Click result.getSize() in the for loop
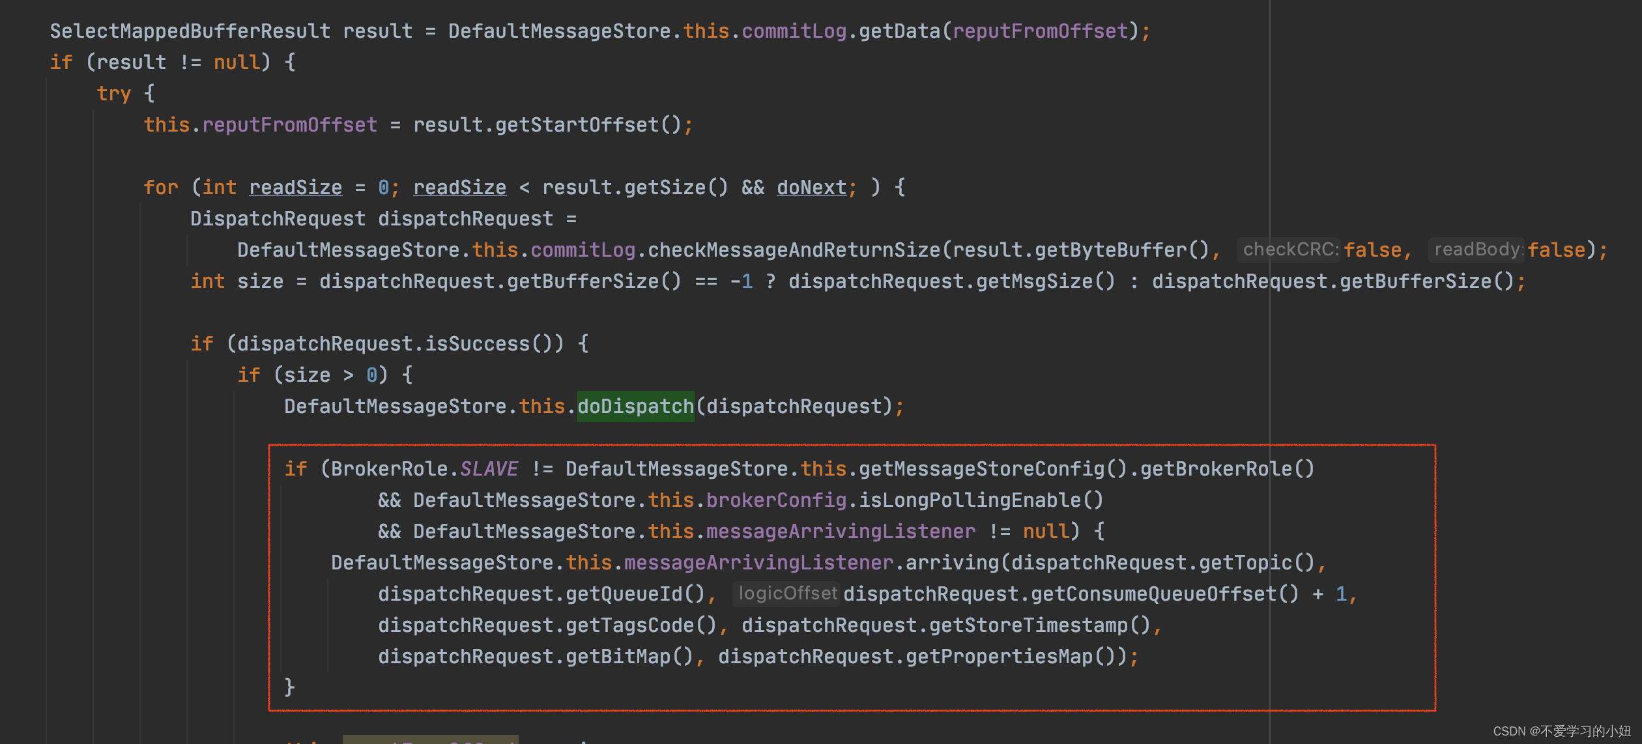 click(x=635, y=188)
